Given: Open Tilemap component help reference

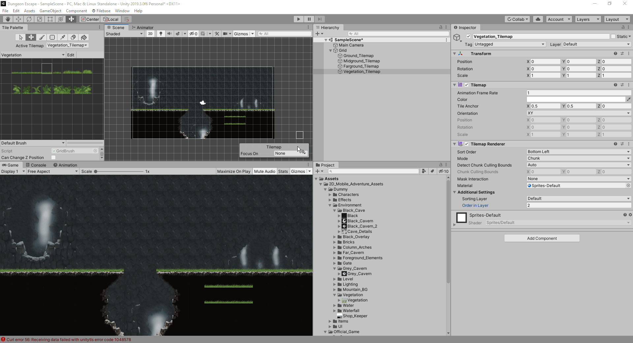Looking at the screenshot, I should pos(615,85).
